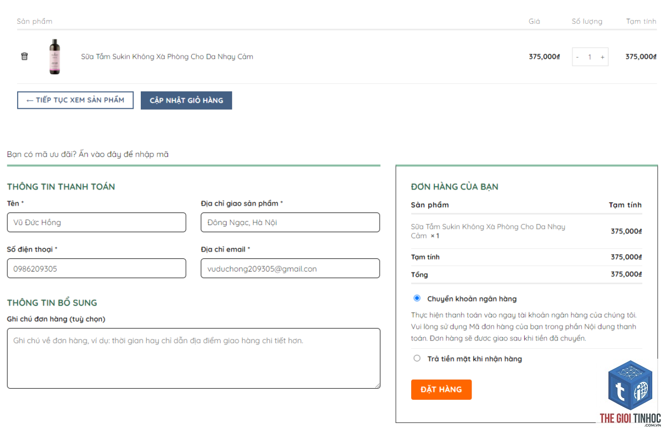This screenshot has height=428, width=665.
Task: Select Chuyển khoản ngân hàng radio button
Action: 417,298
